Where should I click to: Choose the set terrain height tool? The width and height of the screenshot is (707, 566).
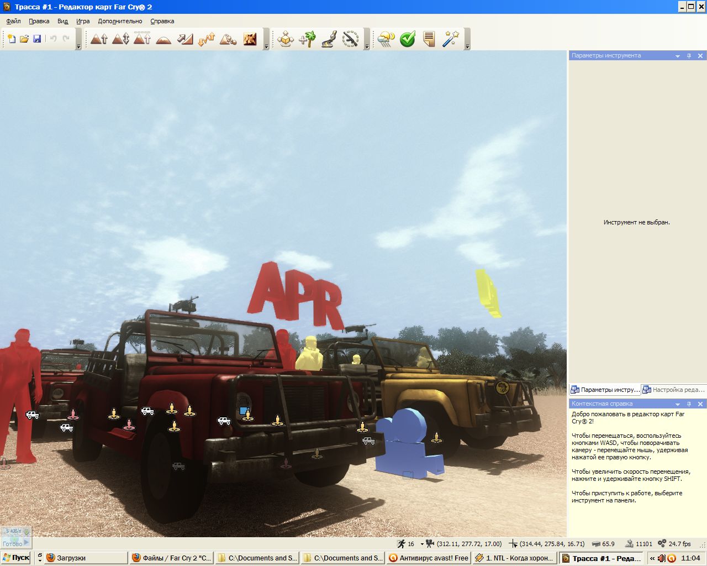[x=142, y=39]
